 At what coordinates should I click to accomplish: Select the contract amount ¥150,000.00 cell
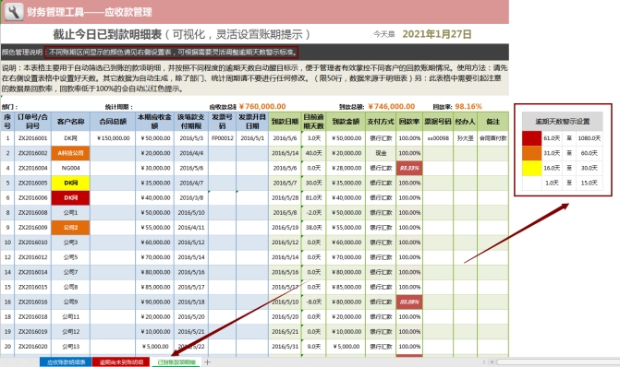click(113, 138)
